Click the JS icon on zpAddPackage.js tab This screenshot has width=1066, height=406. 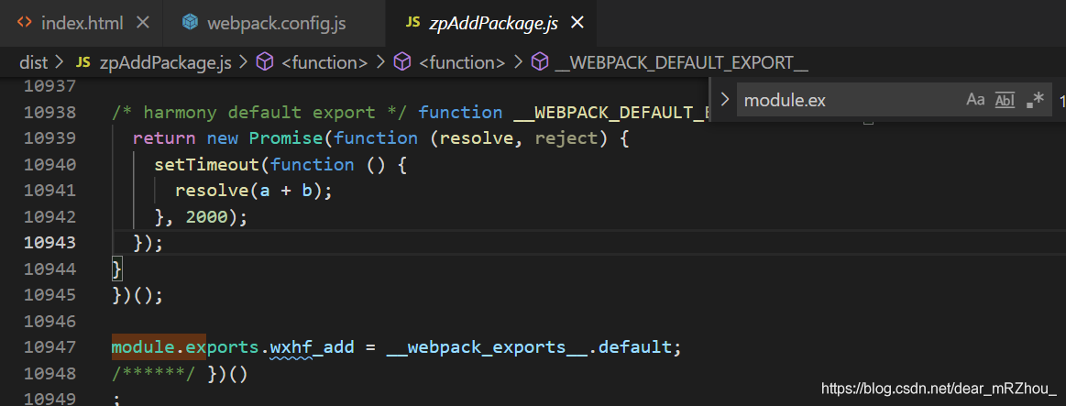(412, 22)
